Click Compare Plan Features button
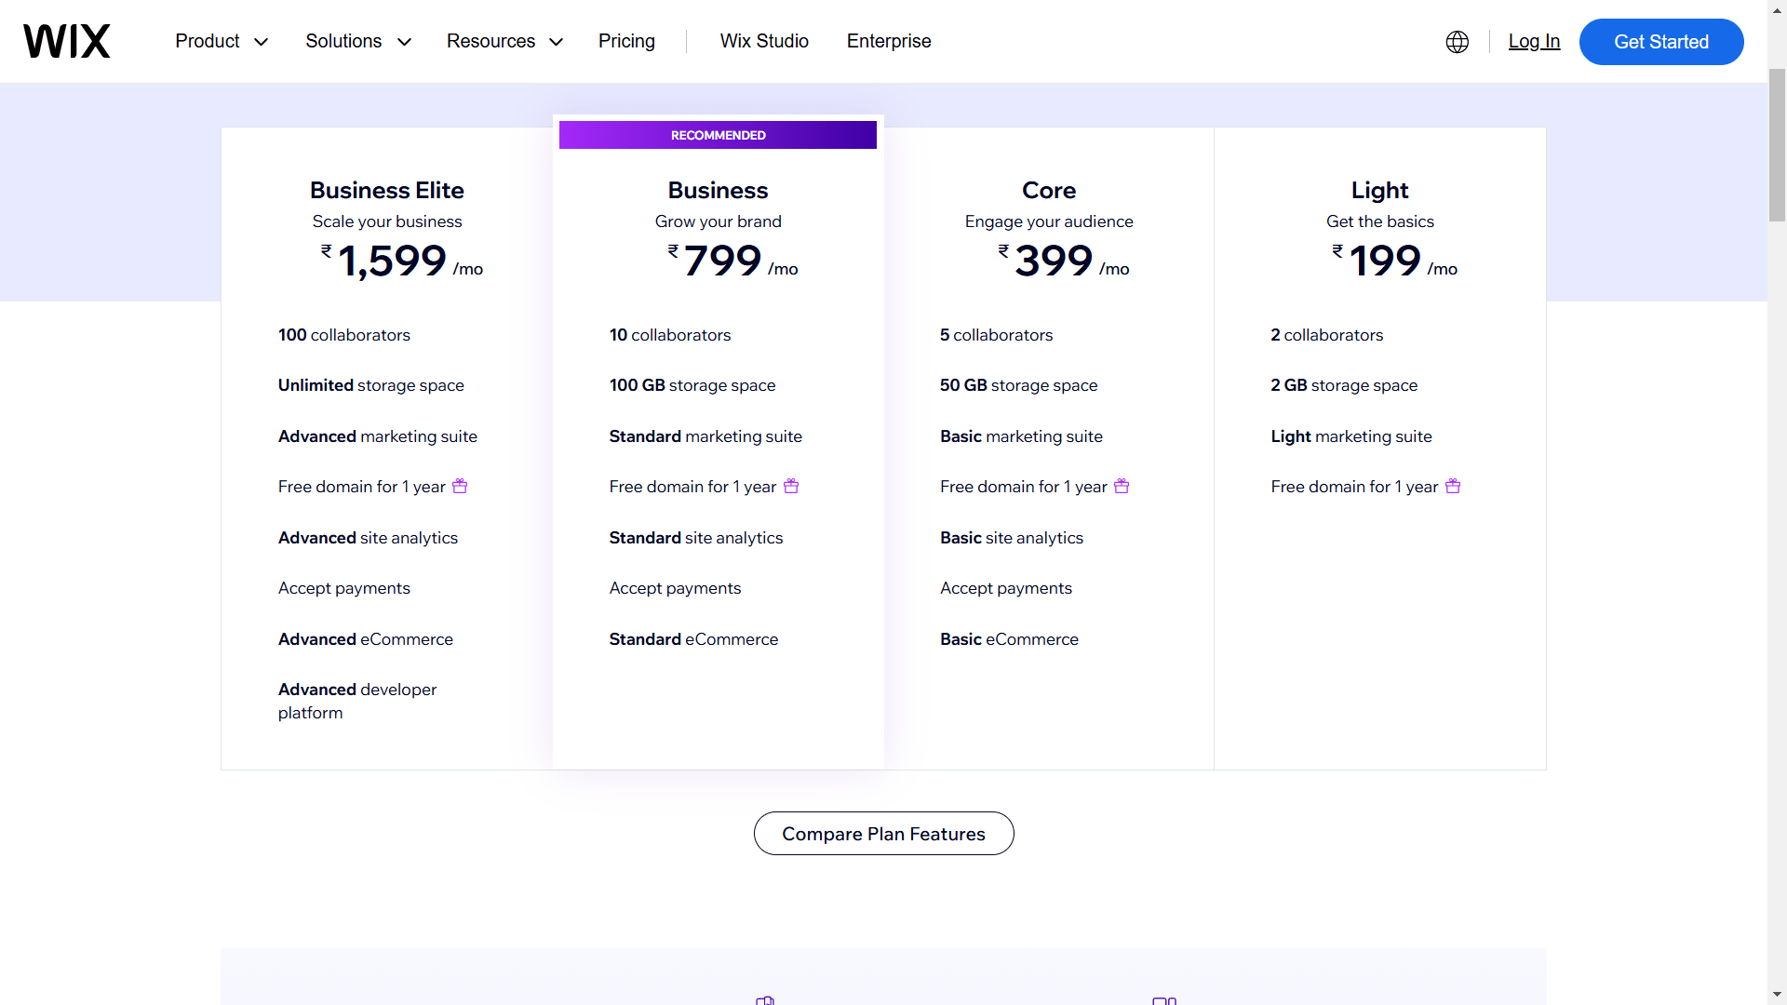Viewport: 1787px width, 1005px height. 883,833
